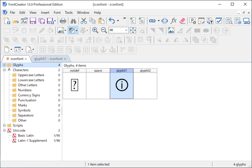Close the iconfont tab
Screen dimensions: 252x168
[x=26, y=59]
